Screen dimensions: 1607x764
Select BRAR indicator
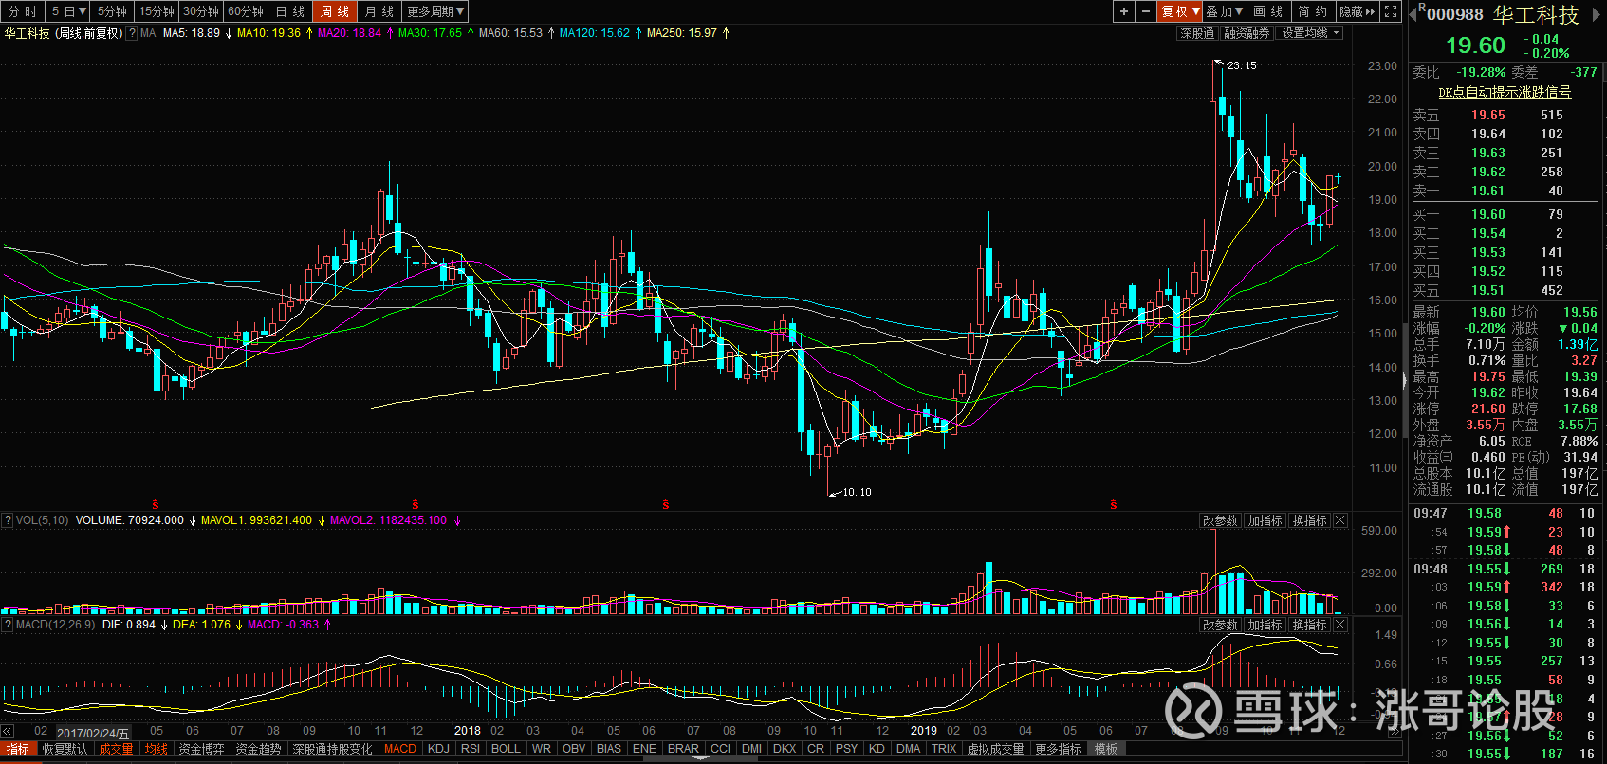(x=683, y=749)
